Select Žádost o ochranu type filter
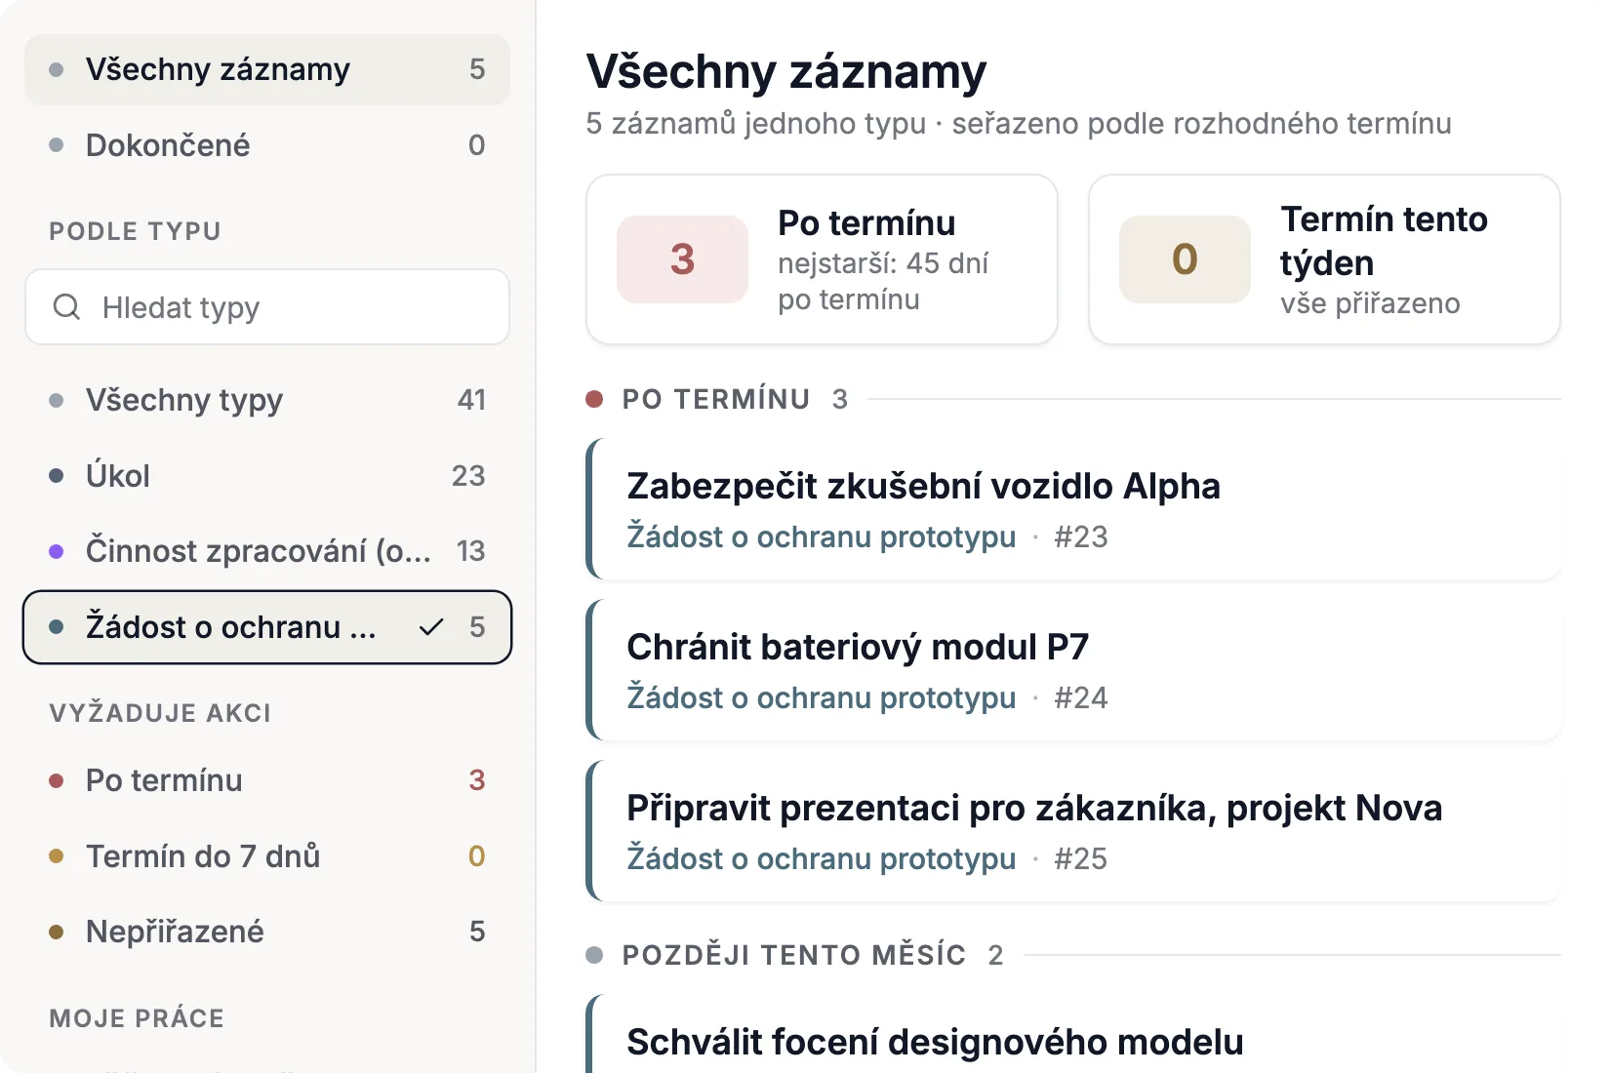This screenshot has height=1073, width=1610. [267, 627]
